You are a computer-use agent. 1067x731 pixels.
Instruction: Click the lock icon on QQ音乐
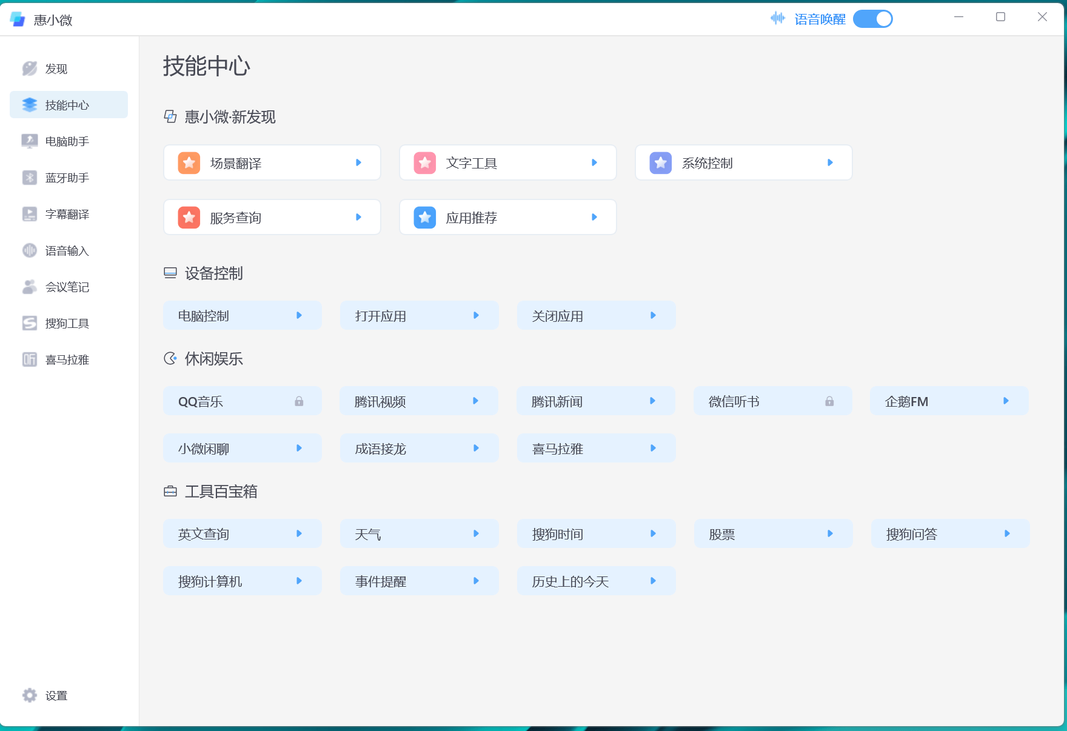[x=299, y=401]
